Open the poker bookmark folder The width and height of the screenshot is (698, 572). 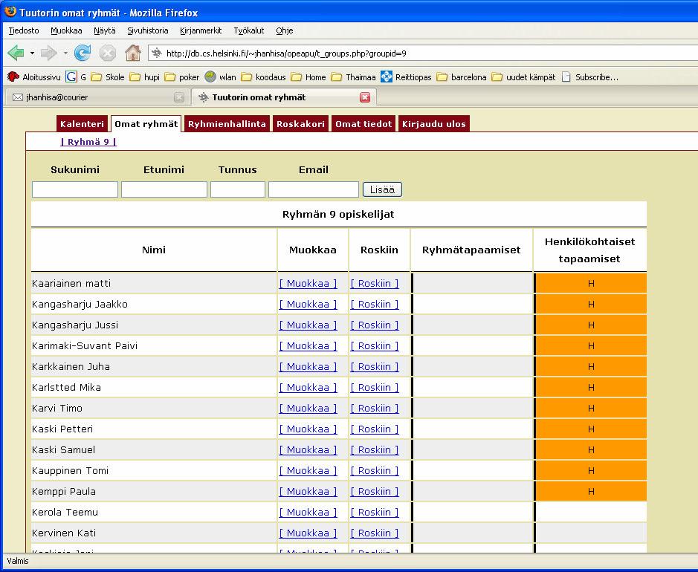click(181, 77)
